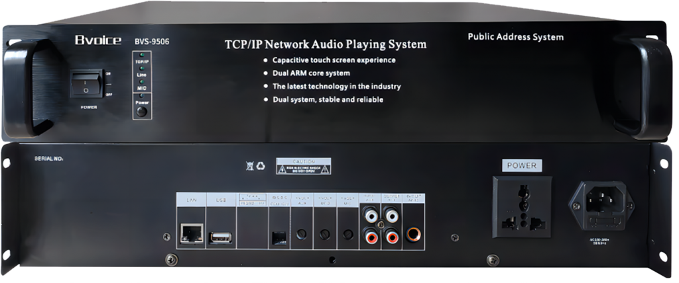This screenshot has height=283, width=679.
Task: Click the top-left white RCA input jack
Action: pos(370,216)
